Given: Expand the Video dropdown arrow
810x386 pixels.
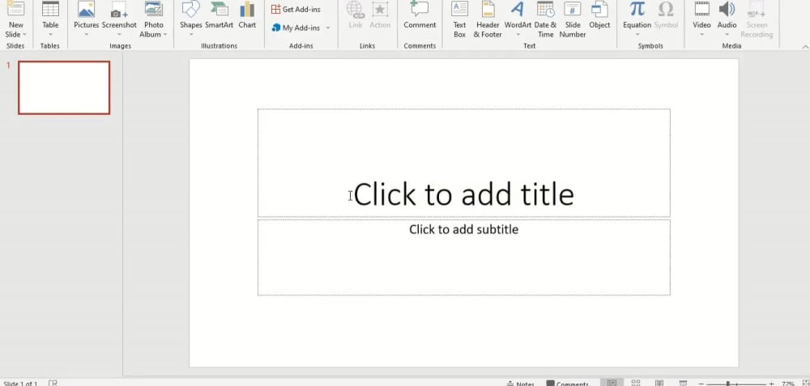Looking at the screenshot, I should pos(702,35).
